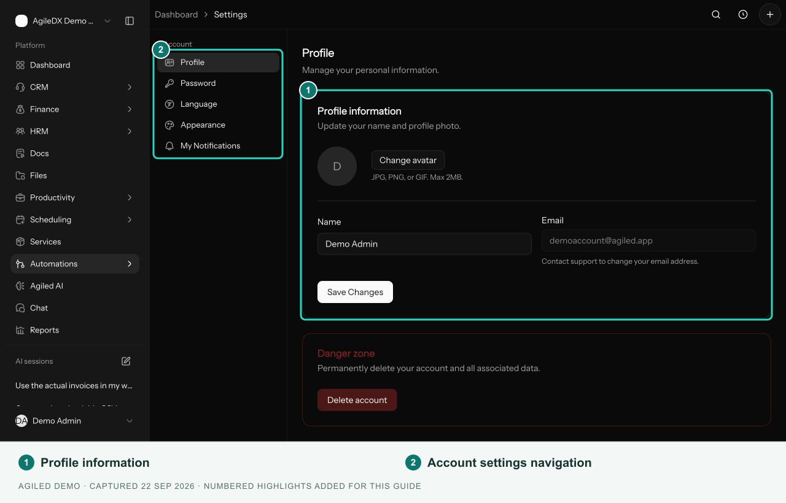Select the Profile settings item

(218, 63)
